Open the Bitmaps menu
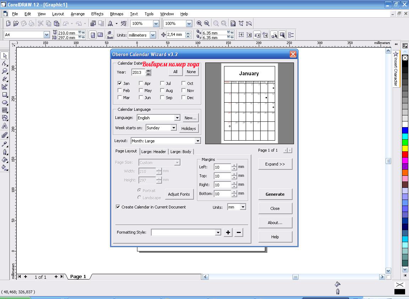This screenshot has height=299, width=409. point(116,14)
